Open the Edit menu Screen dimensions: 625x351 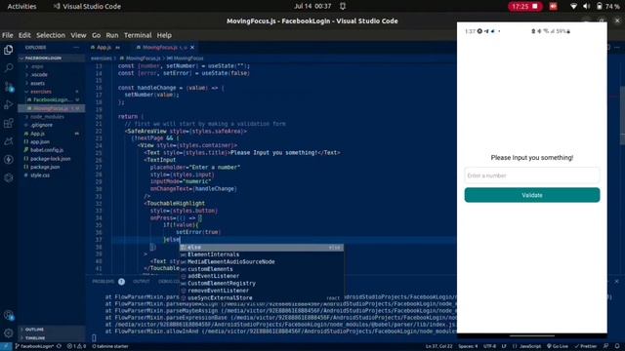pos(24,35)
